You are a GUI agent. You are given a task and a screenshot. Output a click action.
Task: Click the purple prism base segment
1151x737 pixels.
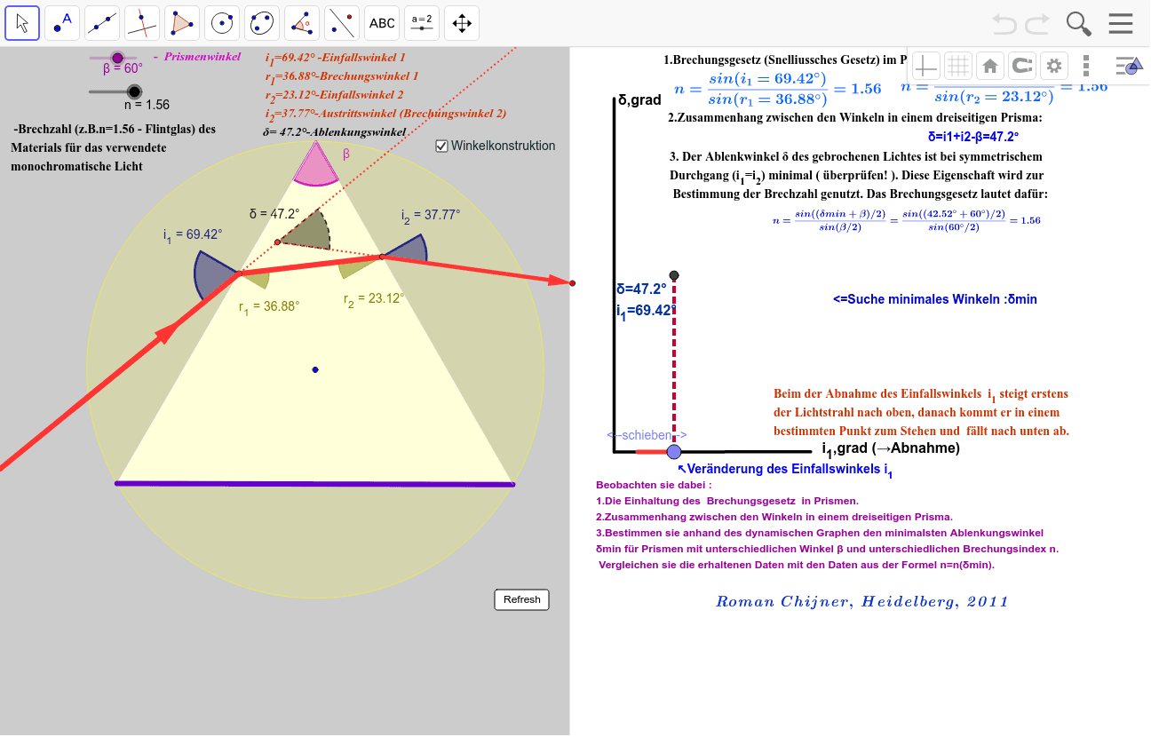pyautogui.click(x=314, y=484)
